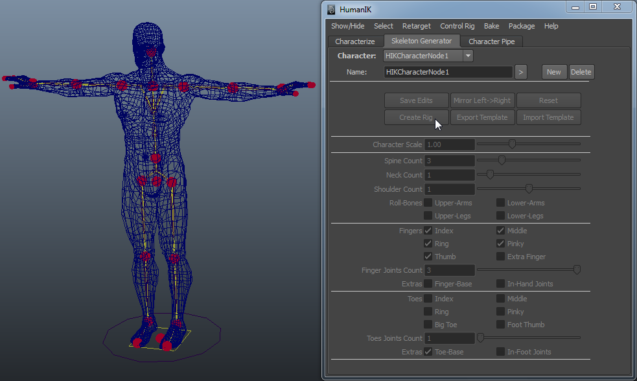This screenshot has height=381, width=637.
Task: Uncheck the Thumb fingers checkbox
Action: tap(428, 257)
